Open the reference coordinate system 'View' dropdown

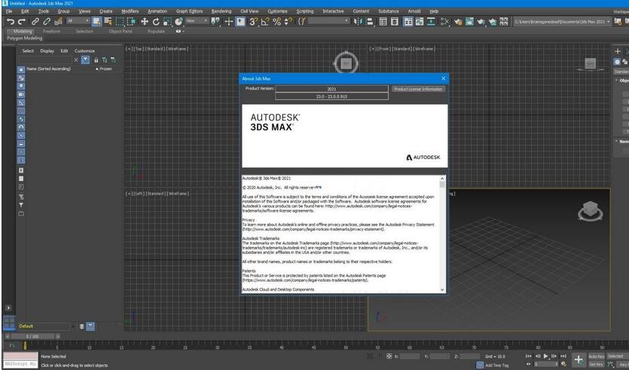[197, 21]
